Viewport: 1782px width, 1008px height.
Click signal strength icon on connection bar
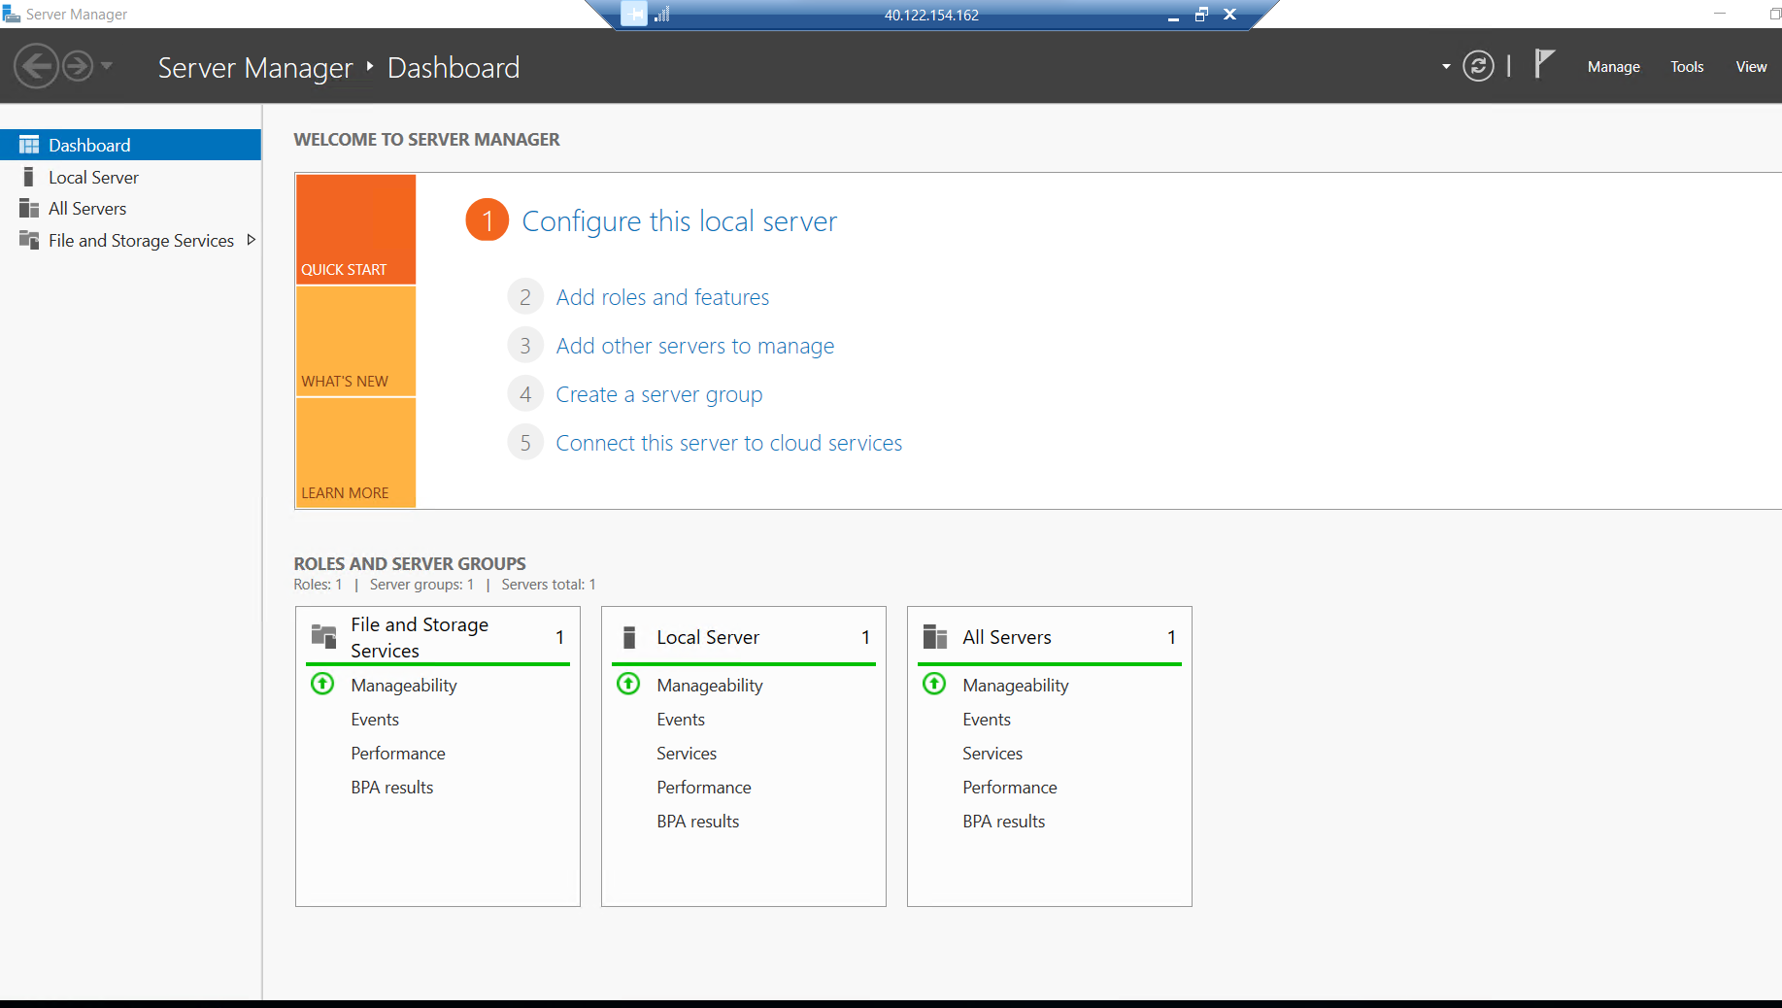[x=662, y=14]
